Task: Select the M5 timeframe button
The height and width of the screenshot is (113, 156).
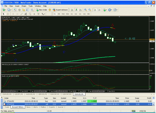Action: pos(59,14)
